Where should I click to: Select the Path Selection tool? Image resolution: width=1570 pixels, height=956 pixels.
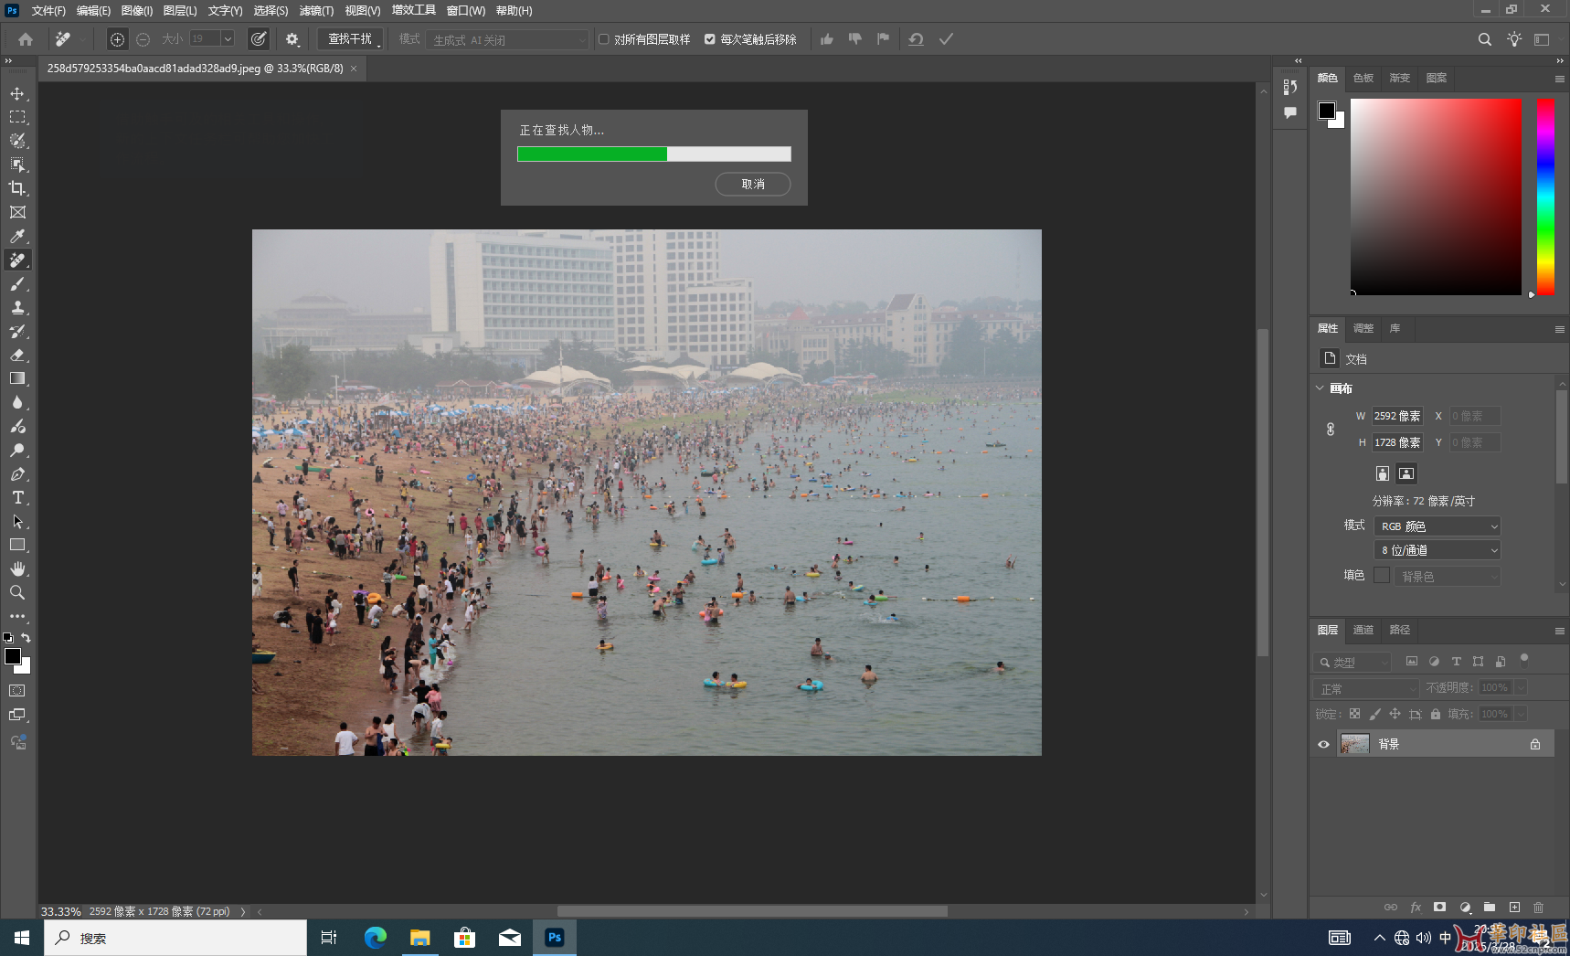pyautogui.click(x=17, y=521)
